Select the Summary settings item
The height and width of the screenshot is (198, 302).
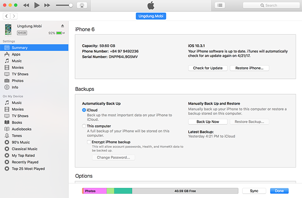click(34, 48)
